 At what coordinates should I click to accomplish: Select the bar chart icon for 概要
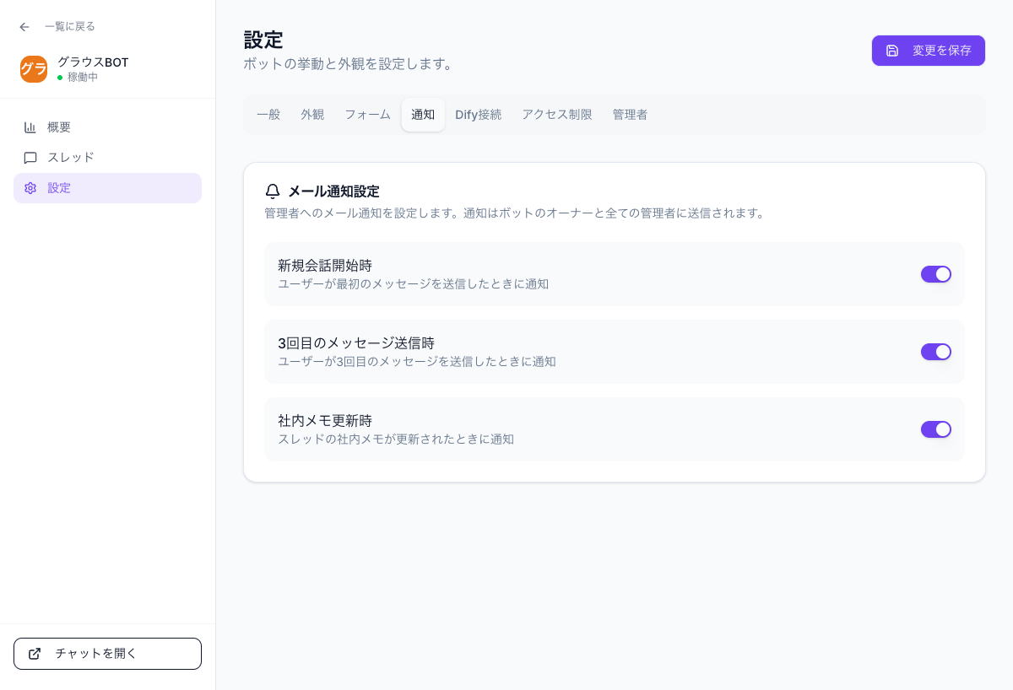click(x=30, y=127)
